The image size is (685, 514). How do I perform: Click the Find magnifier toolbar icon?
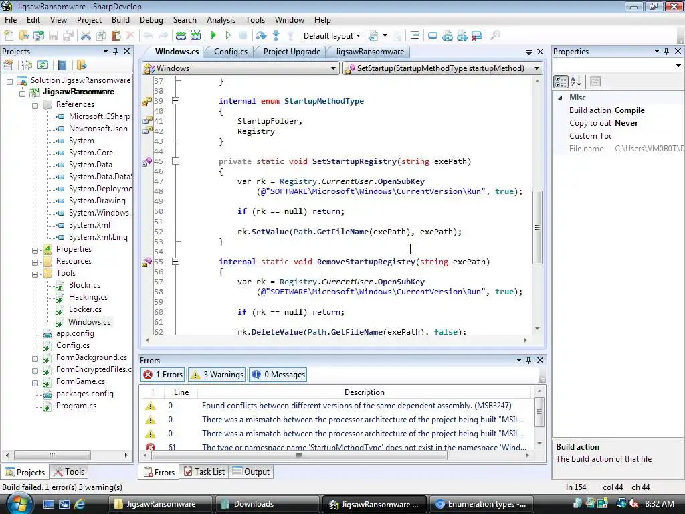coord(495,36)
